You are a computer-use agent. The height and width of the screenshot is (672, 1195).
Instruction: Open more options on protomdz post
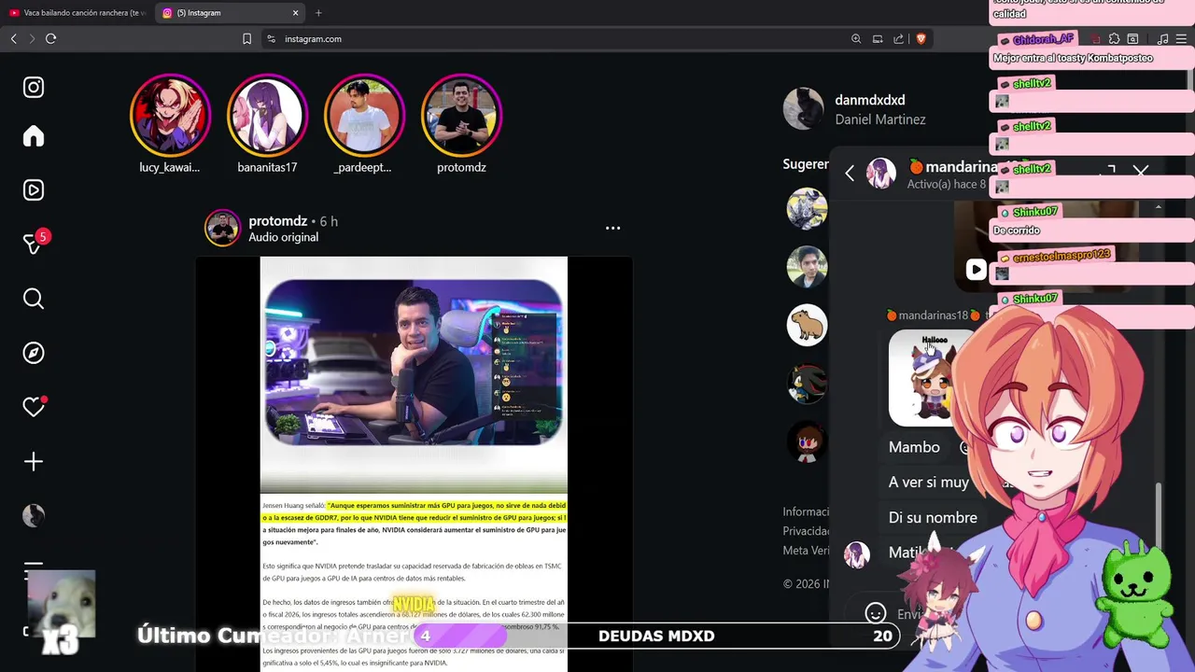[612, 228]
